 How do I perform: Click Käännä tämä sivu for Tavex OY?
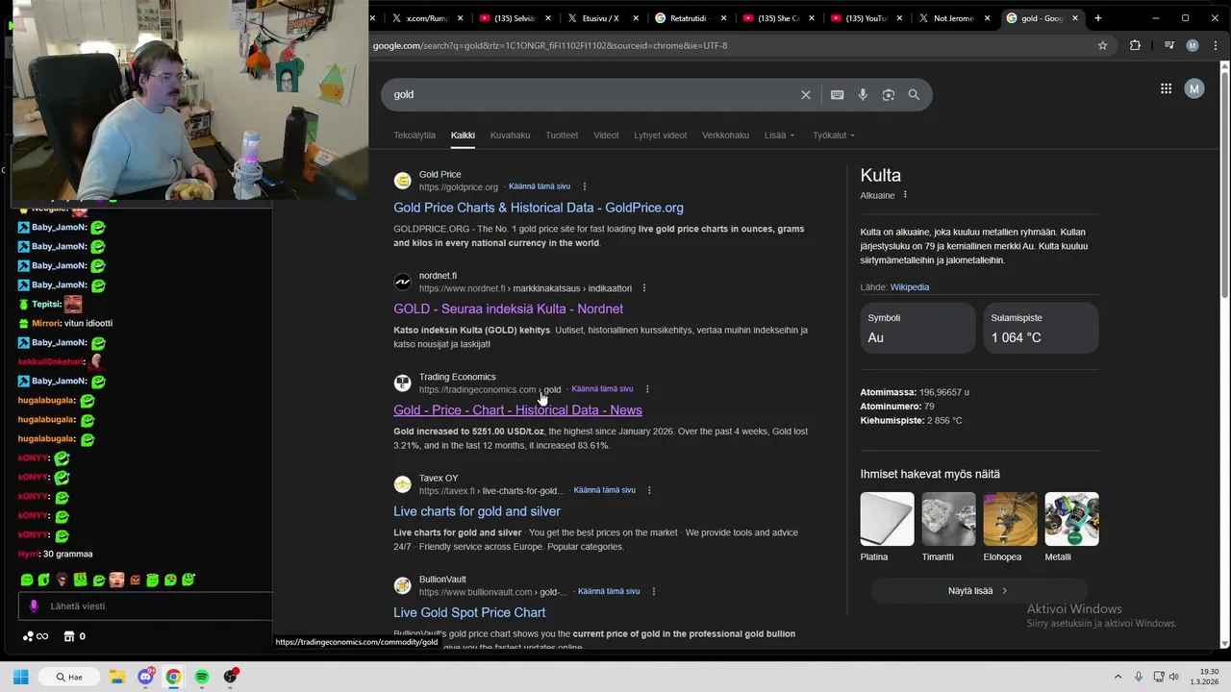click(x=605, y=490)
